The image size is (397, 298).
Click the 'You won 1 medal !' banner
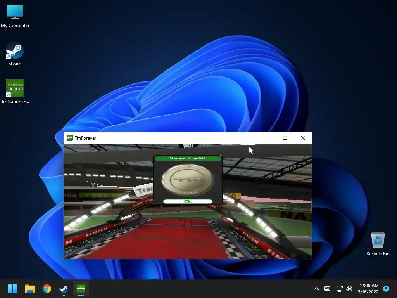(x=188, y=158)
